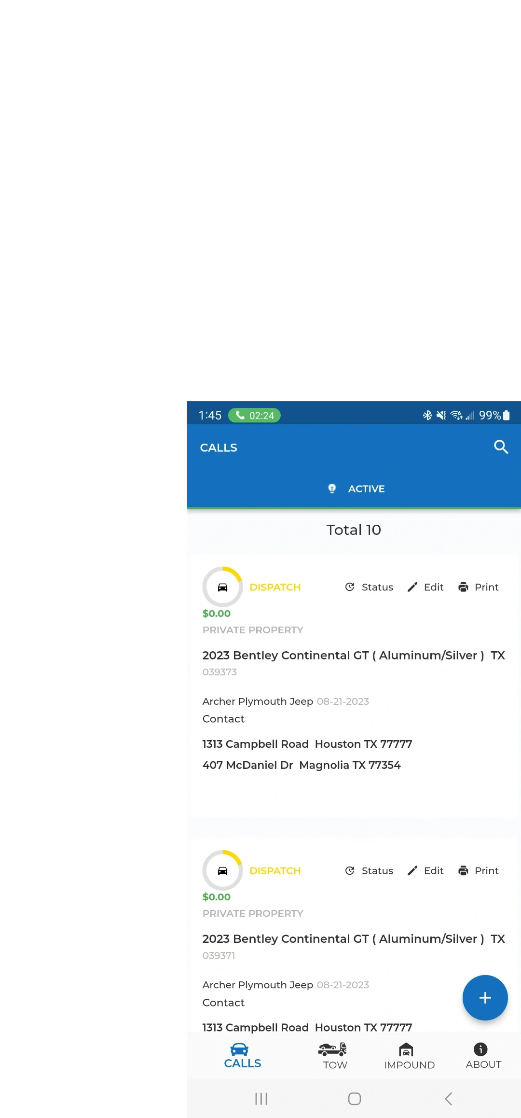
Task: Tap the car progress circle on call 039371
Action: [x=222, y=870]
